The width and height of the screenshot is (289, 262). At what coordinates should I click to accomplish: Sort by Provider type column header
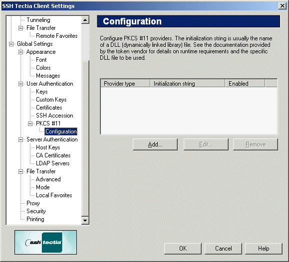[125, 83]
